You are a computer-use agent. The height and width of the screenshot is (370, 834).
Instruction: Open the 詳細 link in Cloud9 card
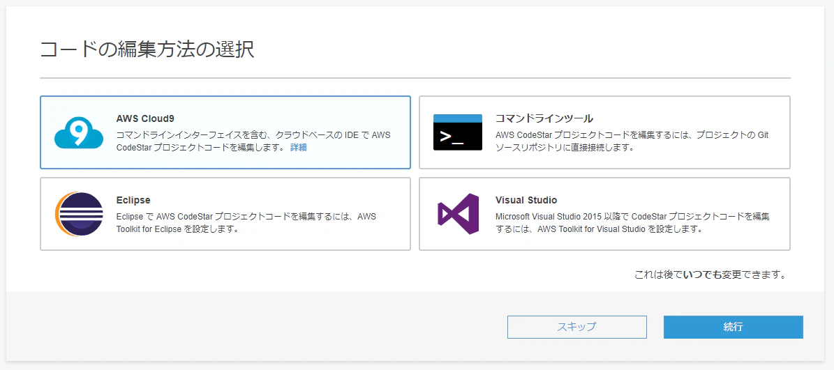pos(299,148)
